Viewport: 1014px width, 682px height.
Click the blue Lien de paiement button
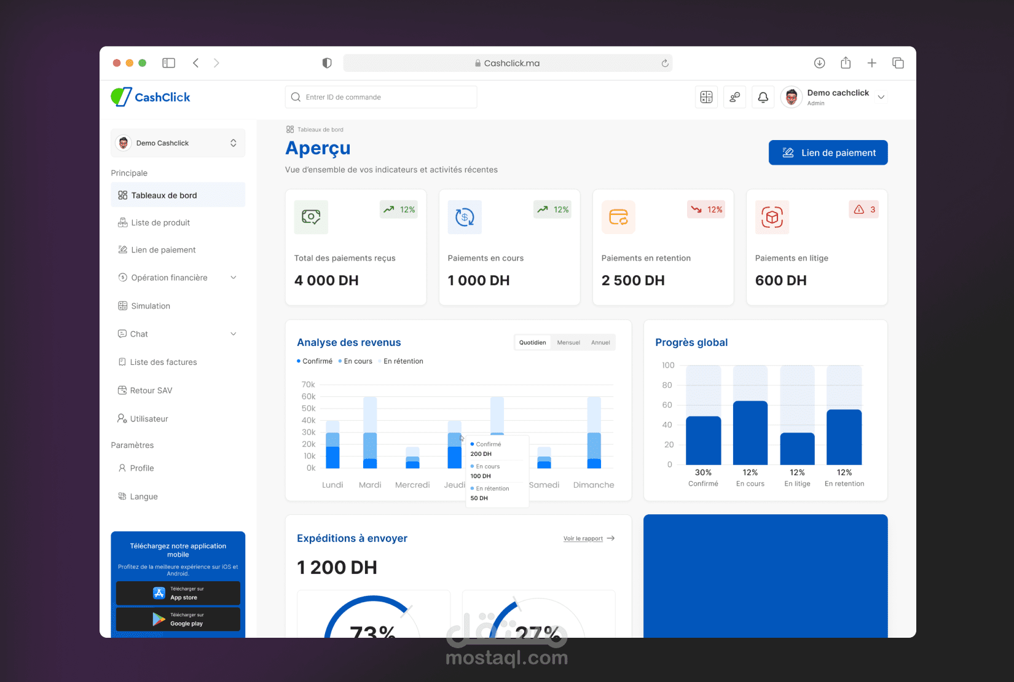click(x=828, y=153)
